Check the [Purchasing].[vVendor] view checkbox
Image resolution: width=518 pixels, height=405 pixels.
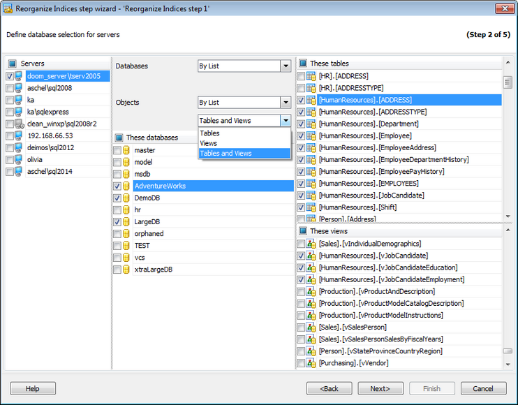300,363
